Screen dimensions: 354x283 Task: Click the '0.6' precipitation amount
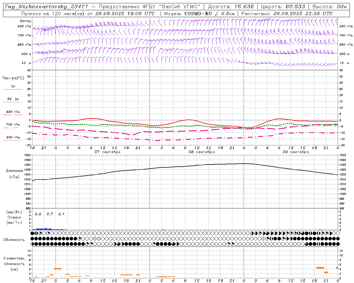point(38,214)
